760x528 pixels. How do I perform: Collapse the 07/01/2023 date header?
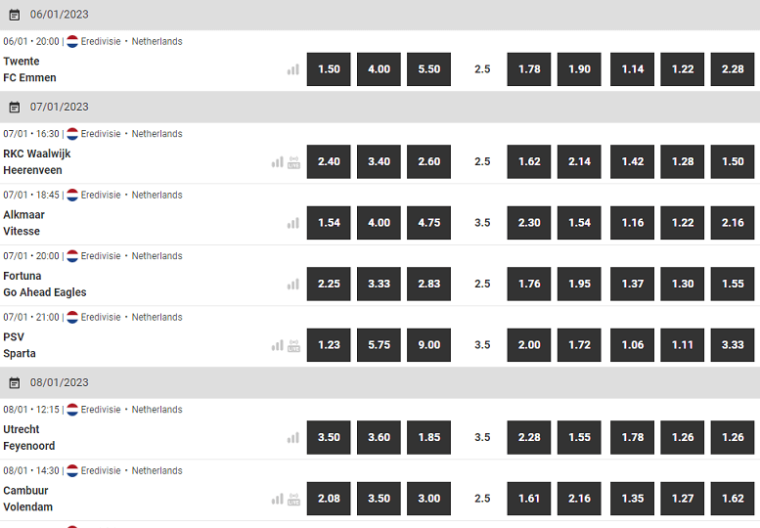[380, 107]
